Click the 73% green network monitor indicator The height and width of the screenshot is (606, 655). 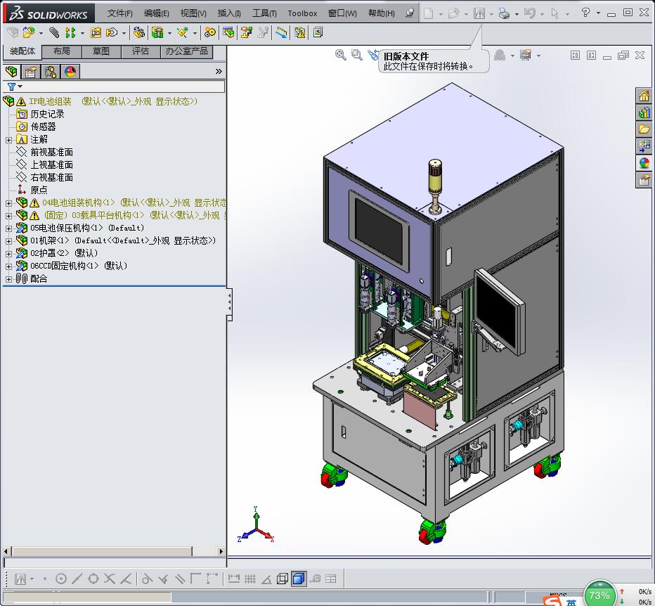click(x=599, y=594)
